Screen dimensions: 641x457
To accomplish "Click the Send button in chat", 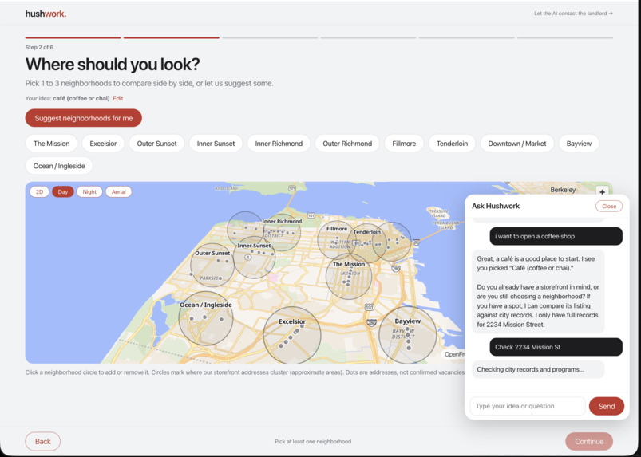I will tap(606, 406).
